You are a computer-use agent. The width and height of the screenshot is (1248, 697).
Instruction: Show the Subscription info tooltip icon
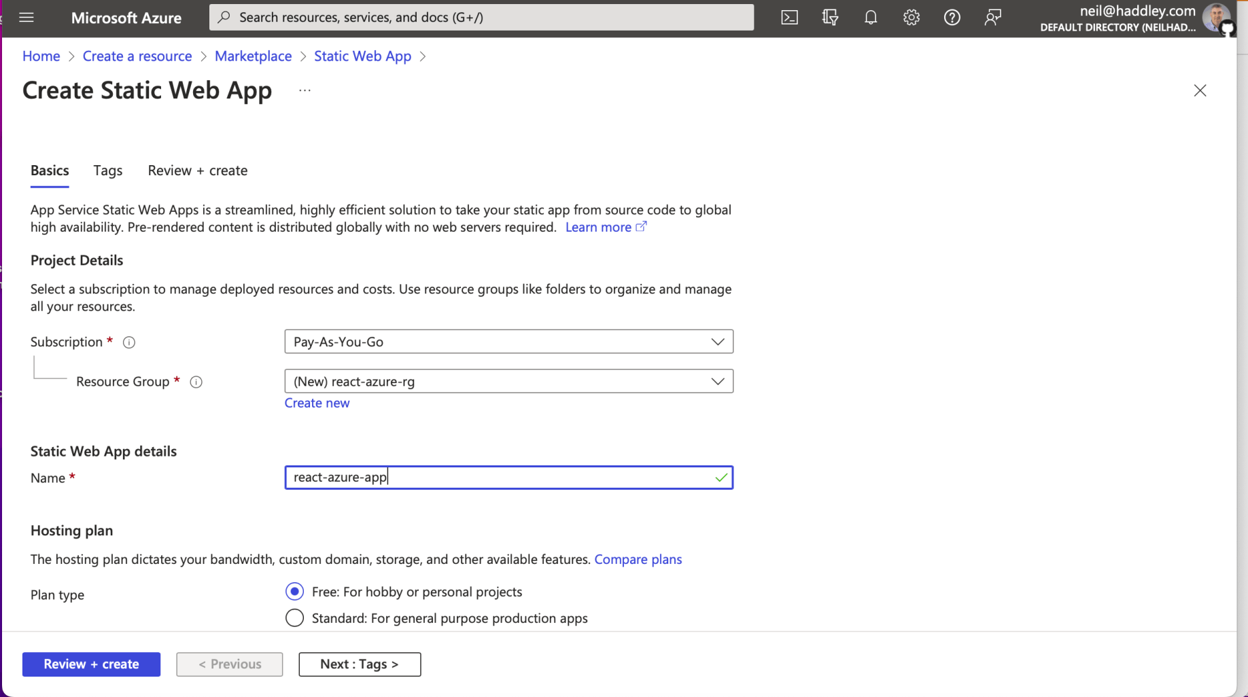click(129, 342)
